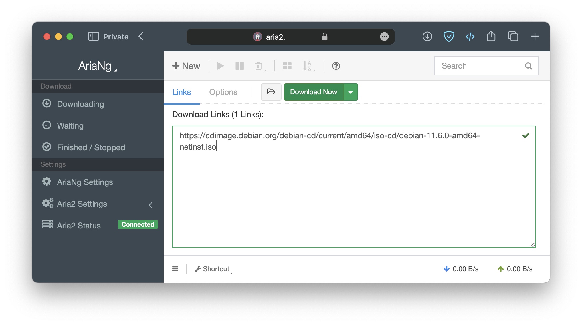Click the trash delete icon
Viewport: 582px width, 325px height.
259,66
